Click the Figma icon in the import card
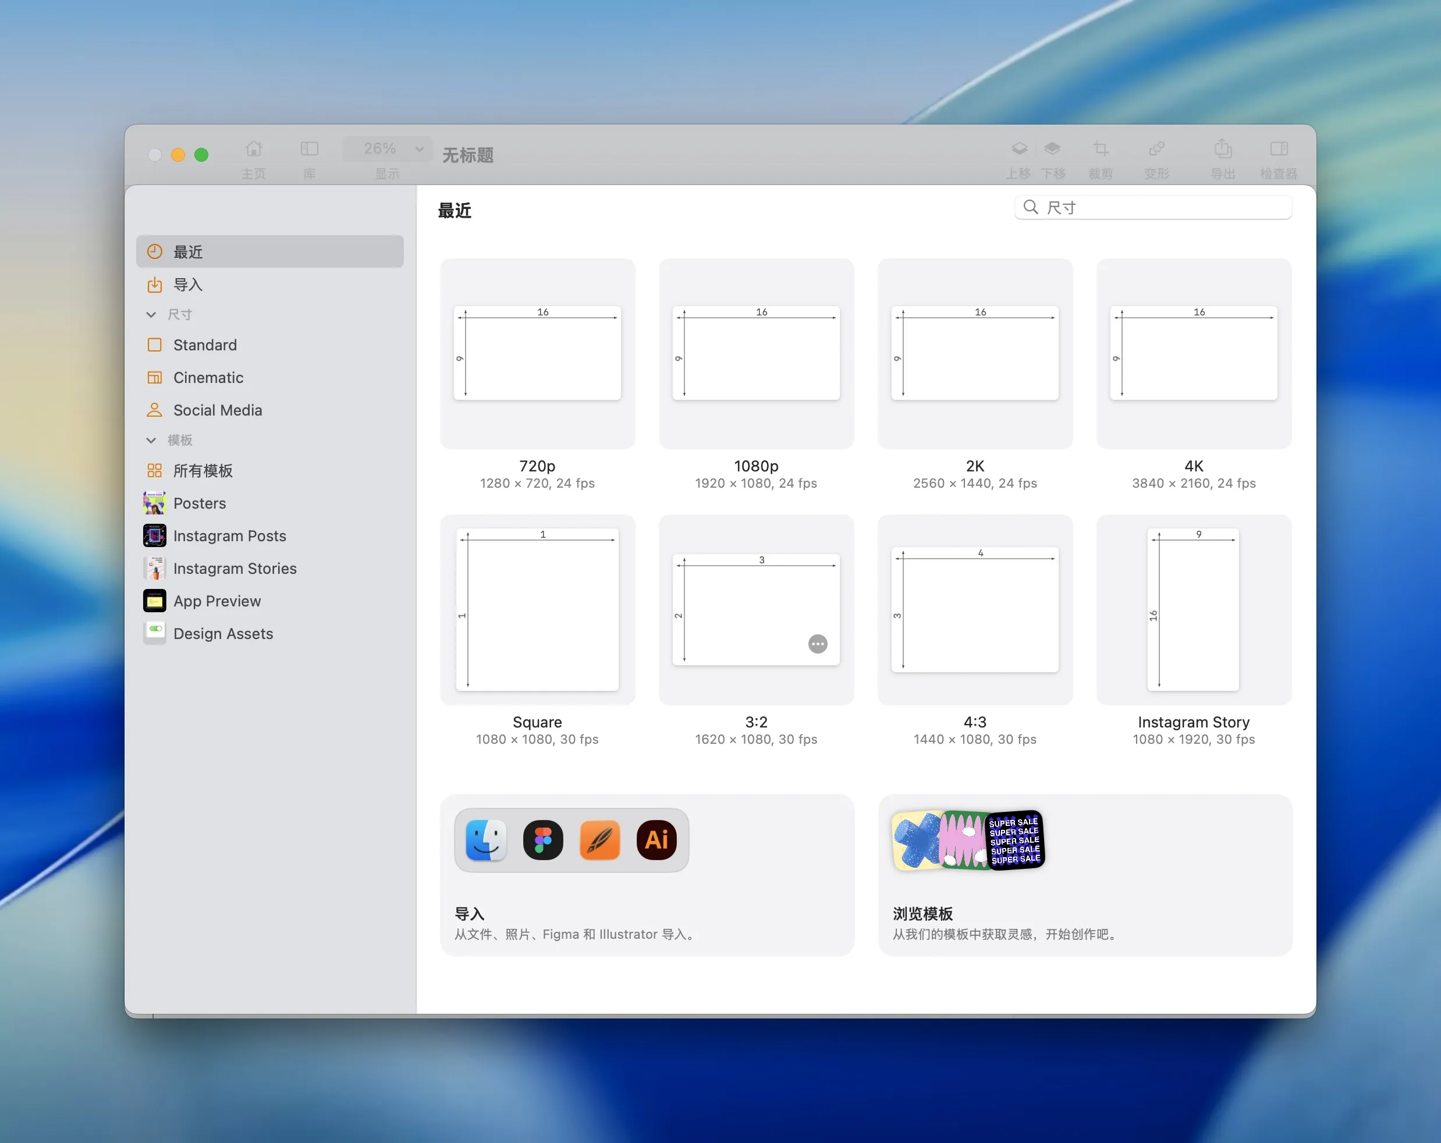The width and height of the screenshot is (1441, 1143). 543,840
